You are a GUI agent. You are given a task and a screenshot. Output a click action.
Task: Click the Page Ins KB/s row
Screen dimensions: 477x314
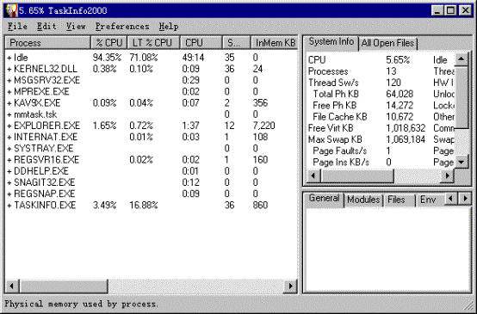click(381, 163)
